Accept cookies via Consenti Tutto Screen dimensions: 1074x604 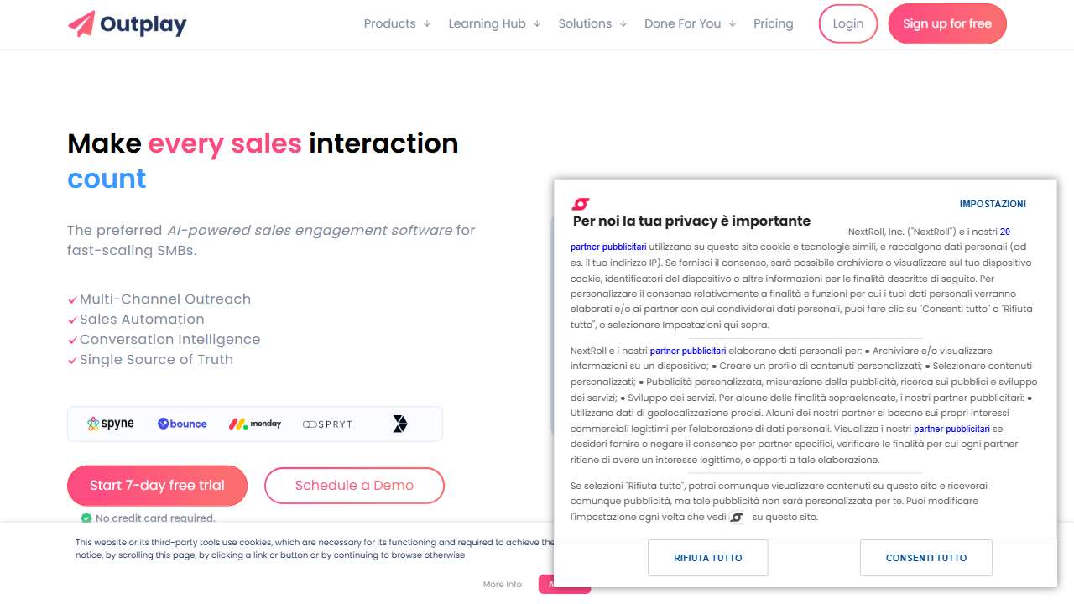point(925,558)
